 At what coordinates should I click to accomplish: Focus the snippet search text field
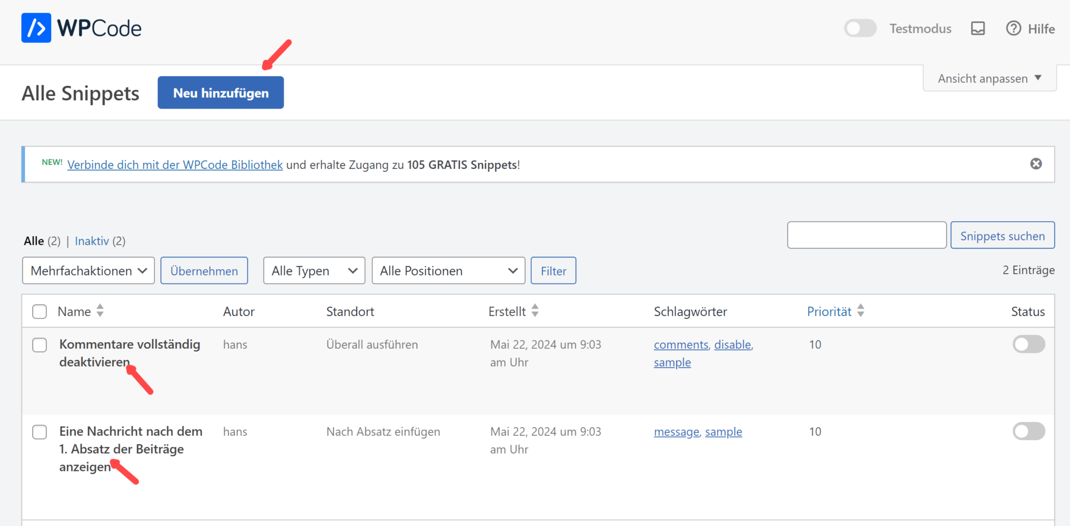pyautogui.click(x=866, y=235)
